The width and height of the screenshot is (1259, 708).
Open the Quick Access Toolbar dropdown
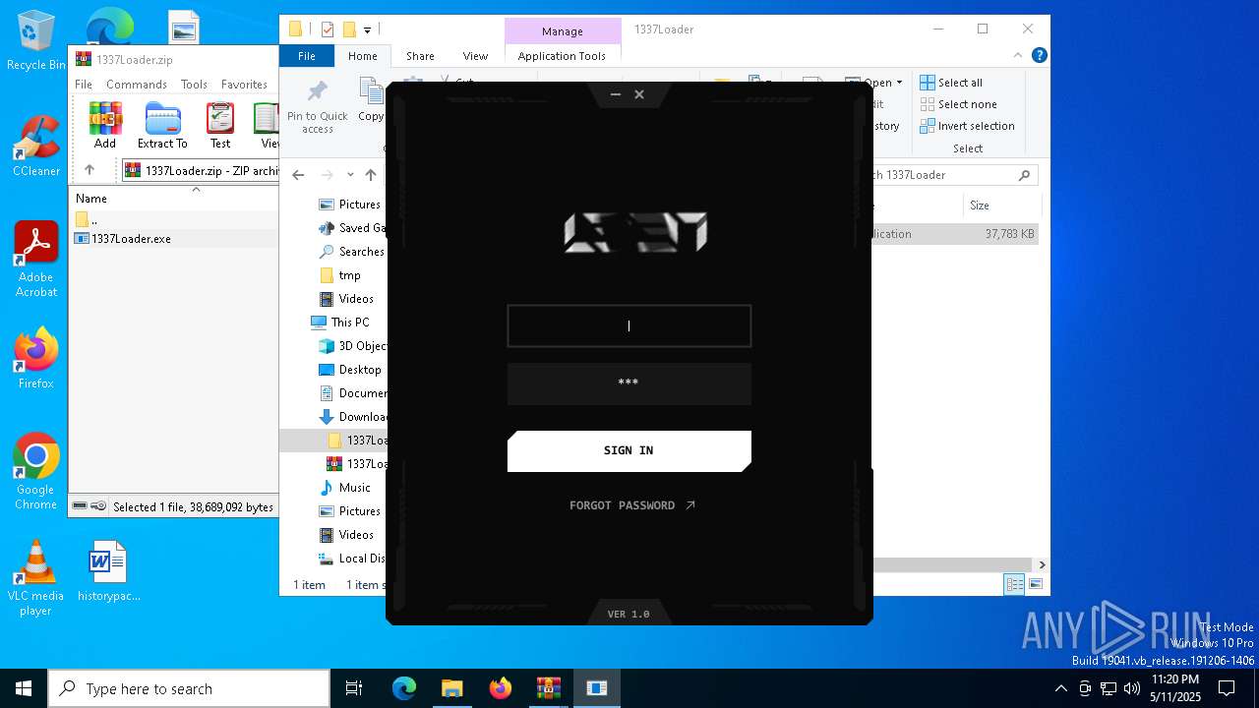click(x=368, y=29)
